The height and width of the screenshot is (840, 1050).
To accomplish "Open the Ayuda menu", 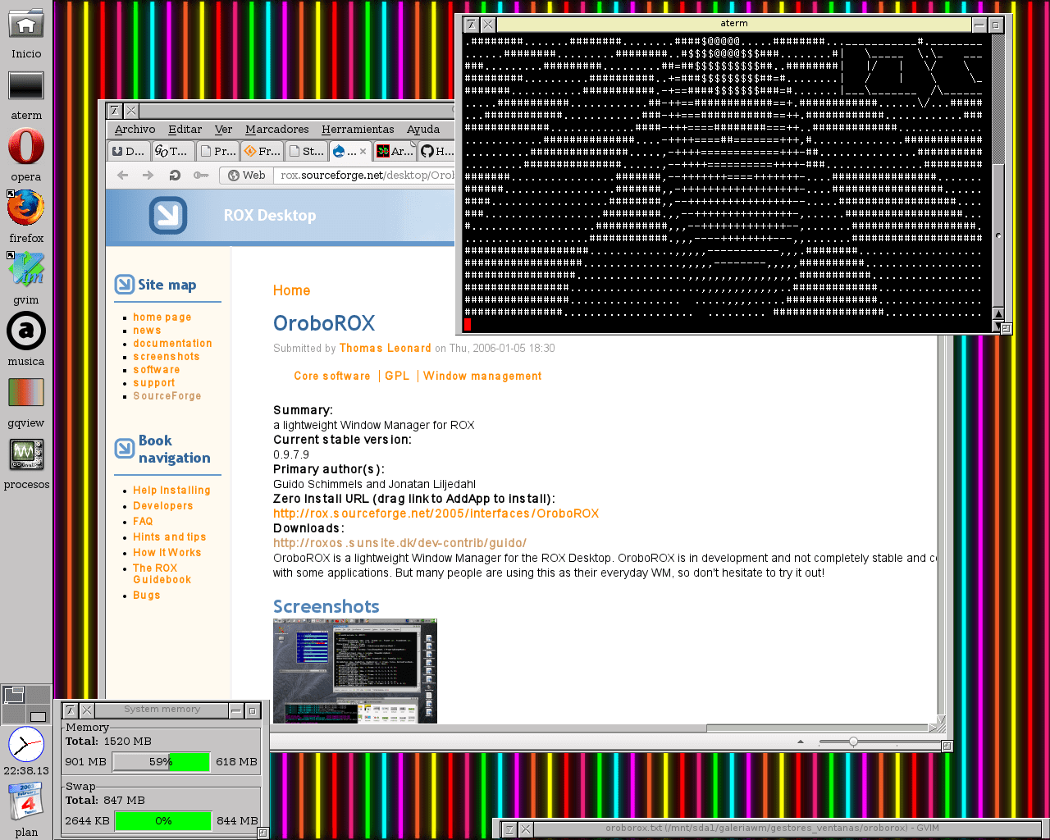I will pyautogui.click(x=423, y=130).
